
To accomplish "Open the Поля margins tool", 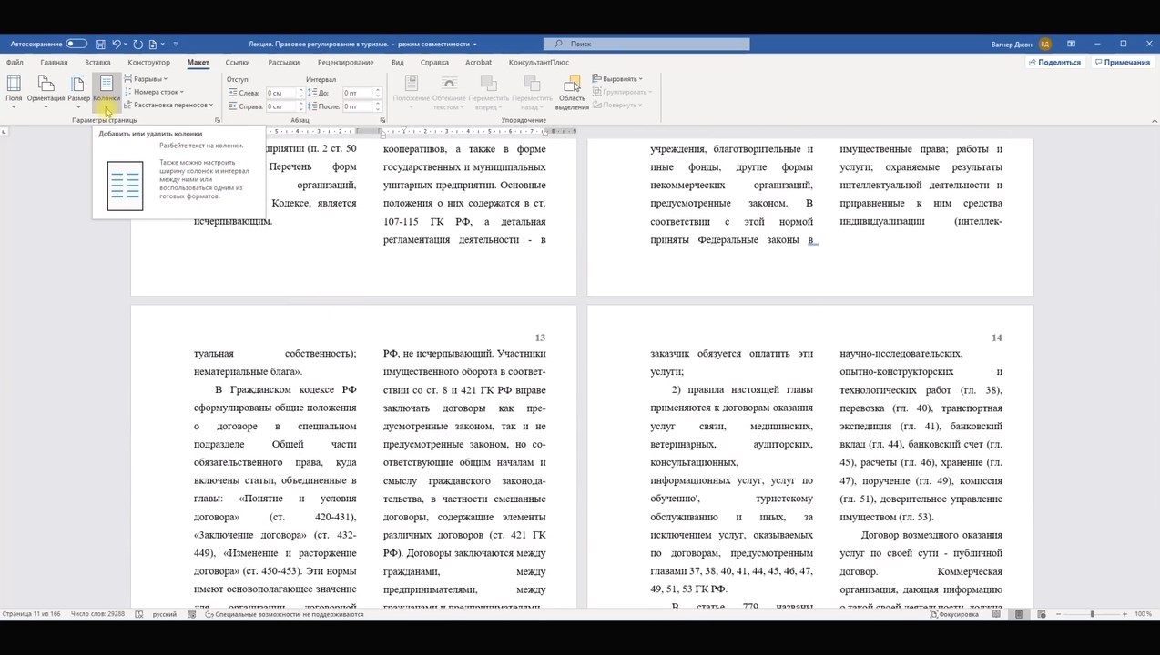I will coord(14,88).
